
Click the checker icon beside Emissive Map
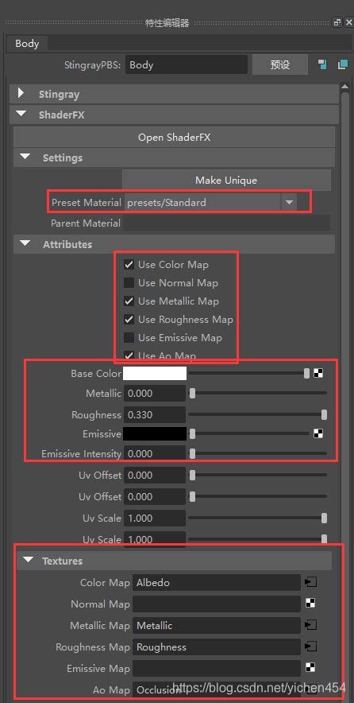pos(310,668)
